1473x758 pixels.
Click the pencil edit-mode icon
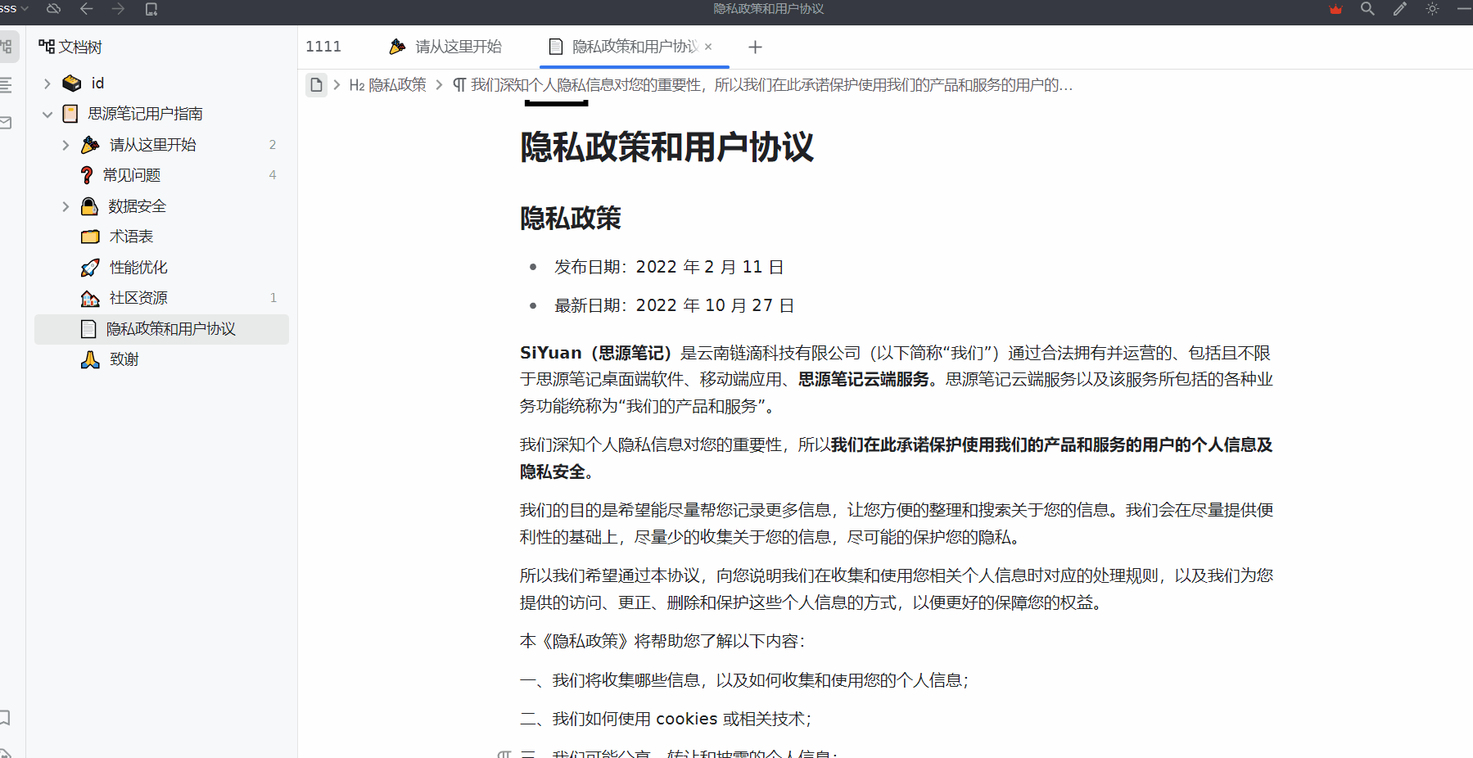[x=1400, y=9]
